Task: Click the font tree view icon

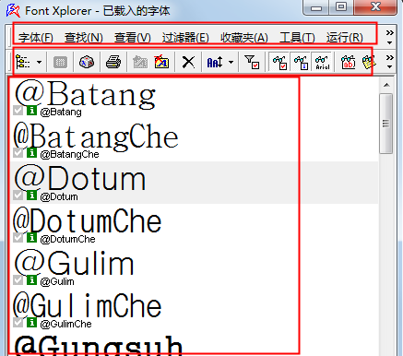Action: click(x=23, y=63)
